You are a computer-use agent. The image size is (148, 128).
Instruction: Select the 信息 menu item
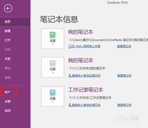[x=15, y=22]
